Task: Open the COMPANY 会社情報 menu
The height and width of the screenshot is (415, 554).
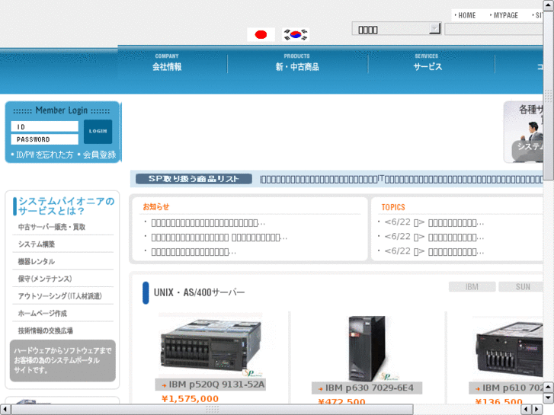Action: pos(167,62)
